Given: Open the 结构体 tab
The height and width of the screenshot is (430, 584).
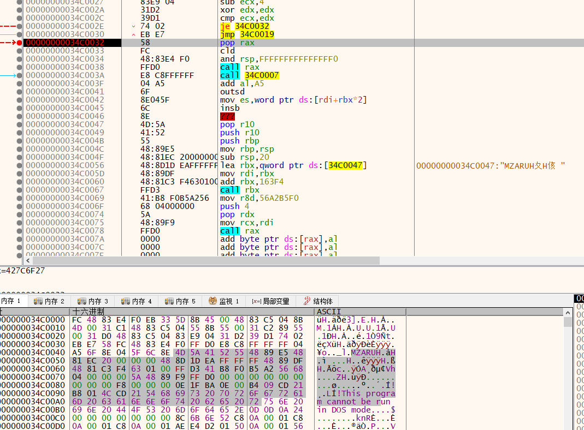Looking at the screenshot, I should point(318,301).
